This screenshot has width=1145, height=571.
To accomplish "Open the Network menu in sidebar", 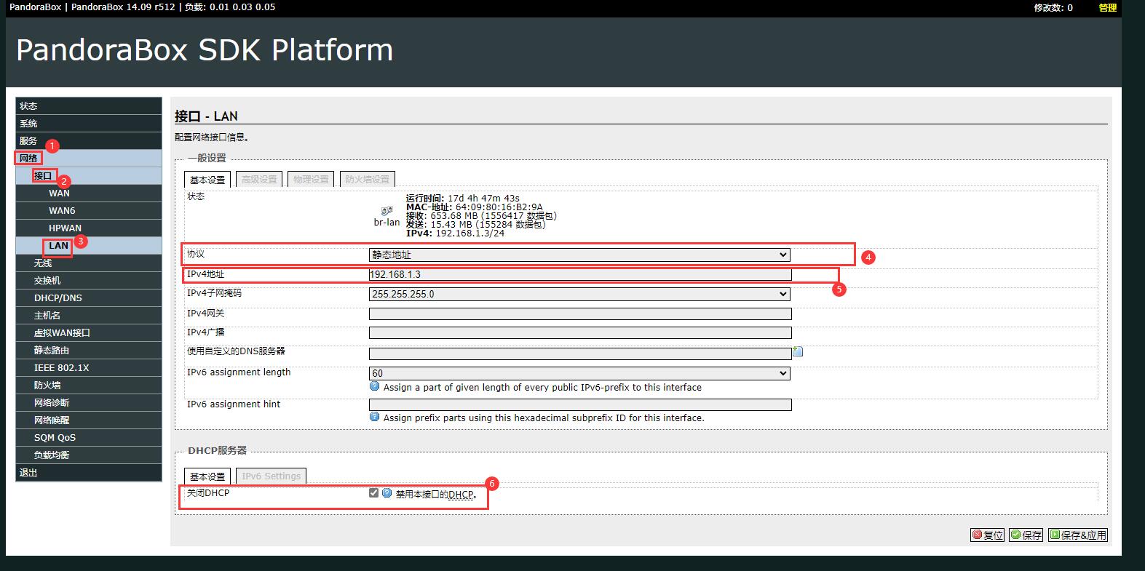I will point(89,159).
